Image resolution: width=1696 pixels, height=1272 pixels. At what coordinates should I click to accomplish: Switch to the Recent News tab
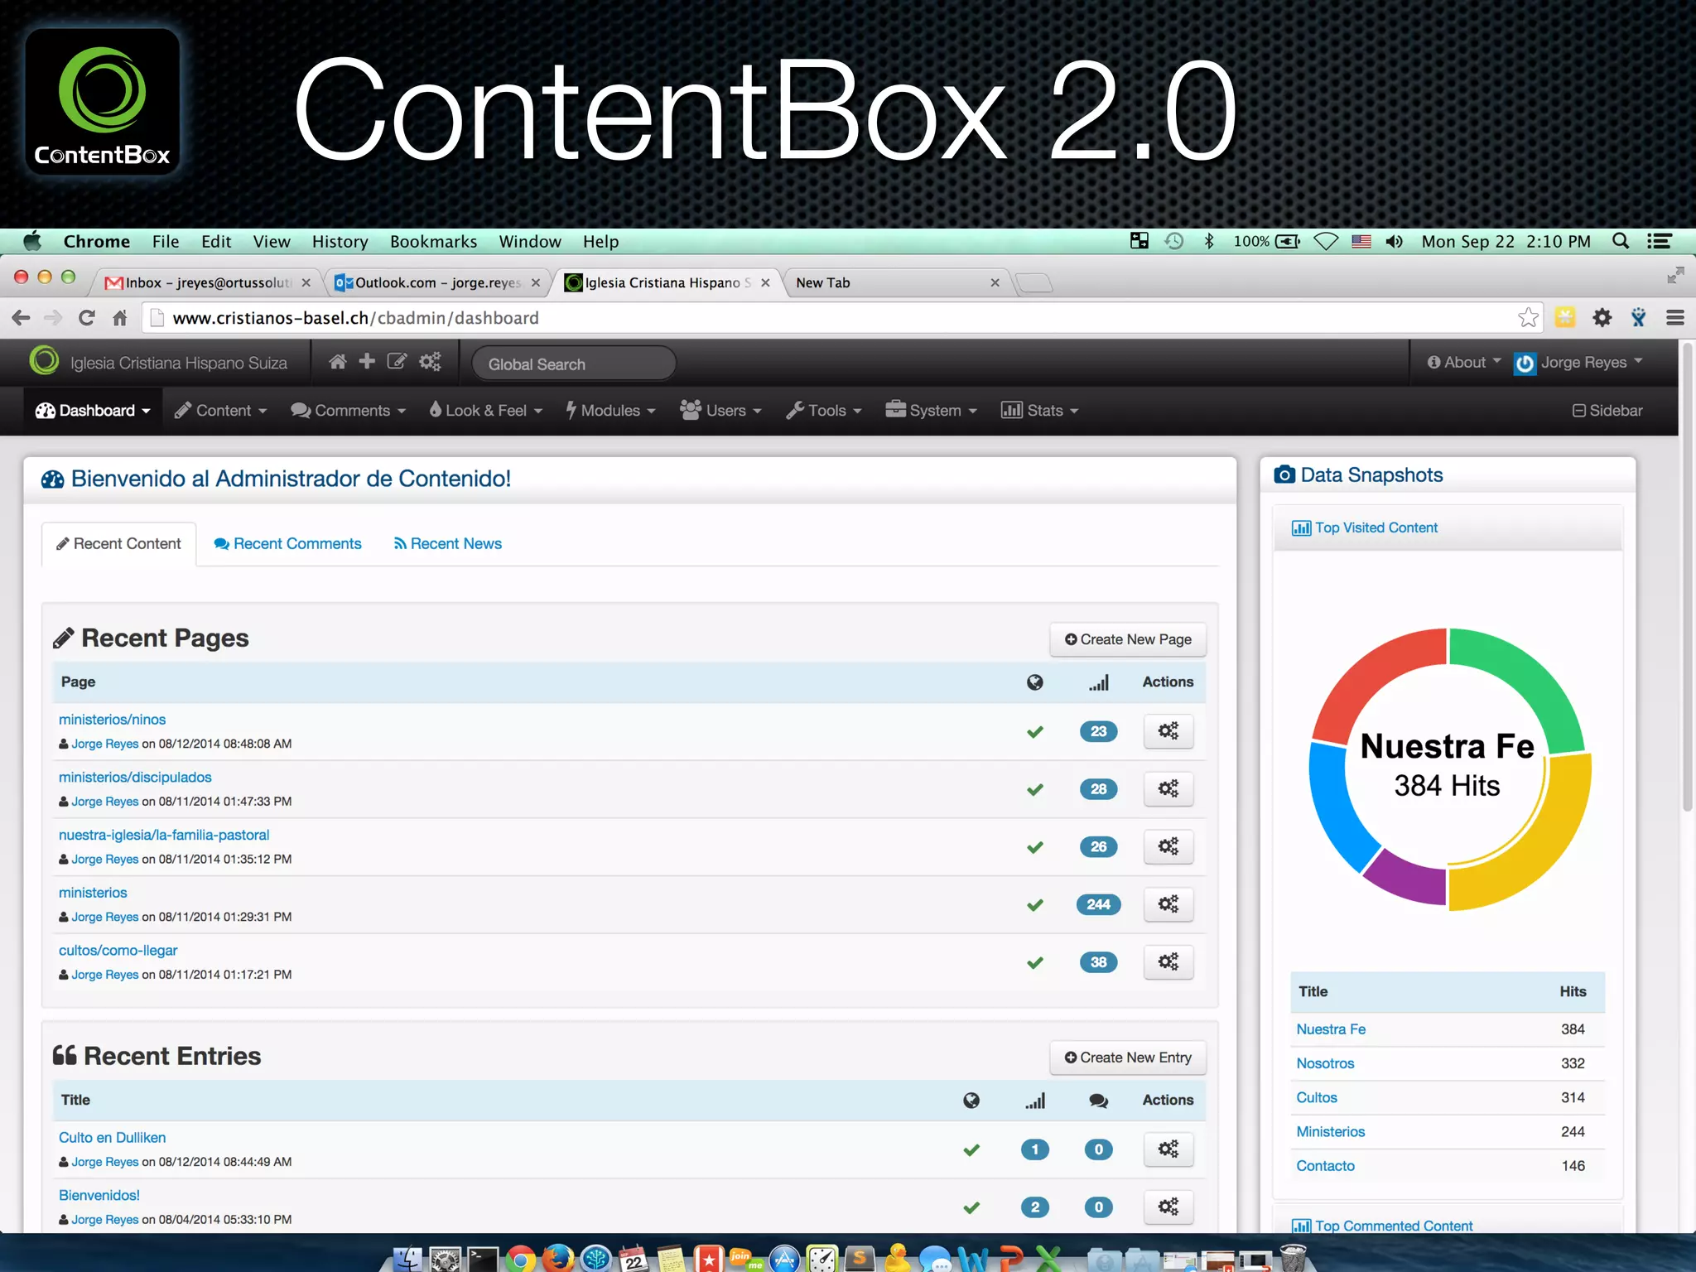[x=447, y=544]
